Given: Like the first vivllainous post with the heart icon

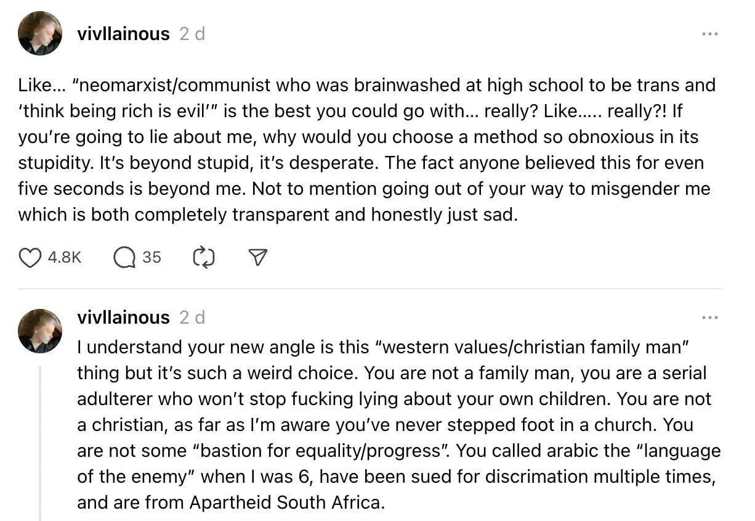Looking at the screenshot, I should (30, 257).
